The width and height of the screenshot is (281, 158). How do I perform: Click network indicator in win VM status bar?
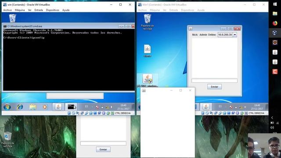(82, 113)
